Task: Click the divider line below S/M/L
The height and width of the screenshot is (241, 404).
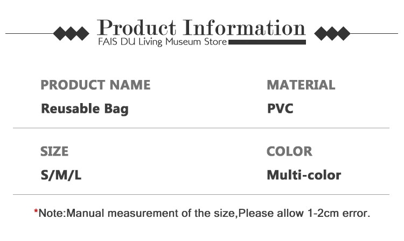Action: [201, 194]
